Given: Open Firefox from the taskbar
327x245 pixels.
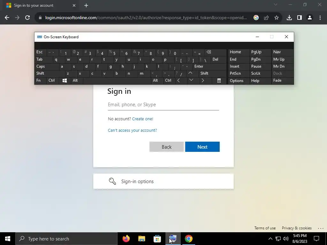Looking at the screenshot, I should 126,239.
